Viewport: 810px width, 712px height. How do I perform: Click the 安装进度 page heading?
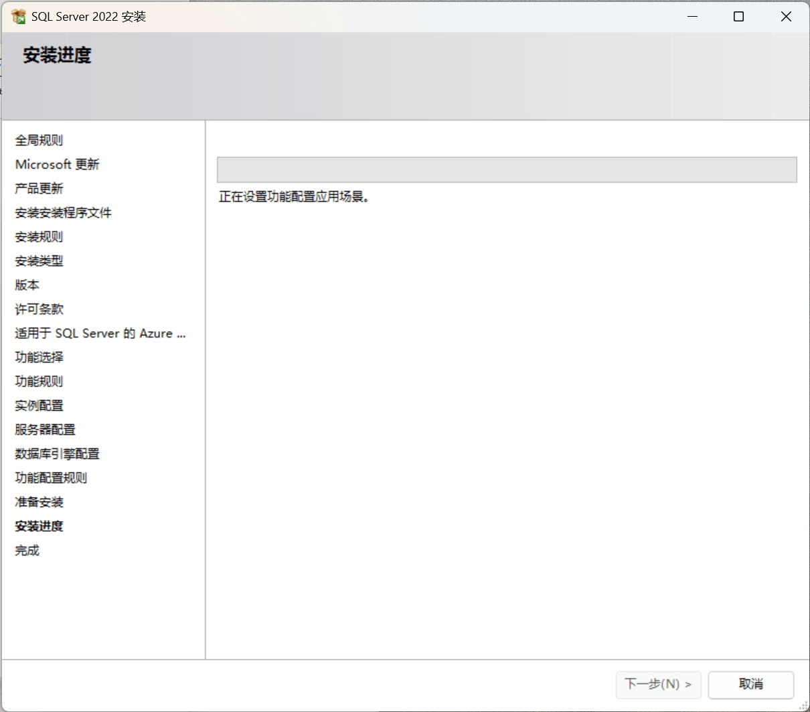point(57,55)
